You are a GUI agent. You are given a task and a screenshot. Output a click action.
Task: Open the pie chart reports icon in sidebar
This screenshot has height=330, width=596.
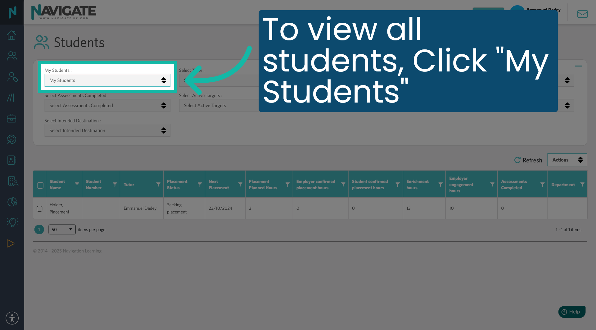(x=11, y=202)
